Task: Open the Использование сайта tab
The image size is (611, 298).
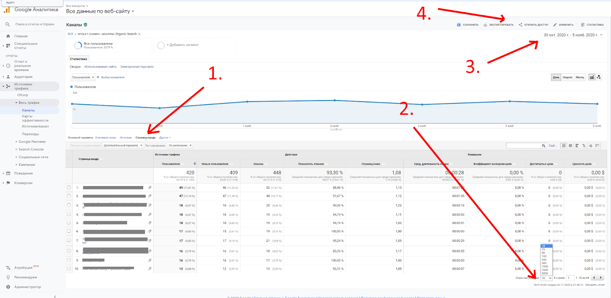Action: point(100,67)
